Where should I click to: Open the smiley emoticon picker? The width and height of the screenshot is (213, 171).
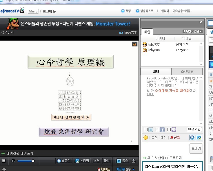pyautogui.click(x=145, y=138)
